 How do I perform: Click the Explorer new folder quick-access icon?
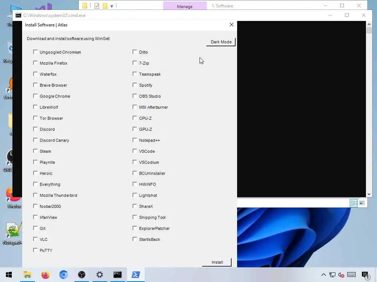[105, 6]
